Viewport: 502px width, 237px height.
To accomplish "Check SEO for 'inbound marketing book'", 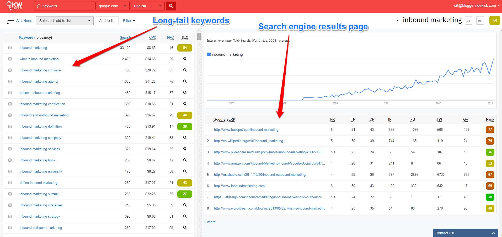I will tap(185, 160).
